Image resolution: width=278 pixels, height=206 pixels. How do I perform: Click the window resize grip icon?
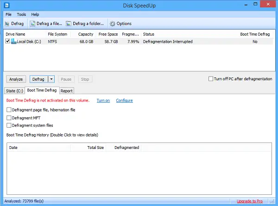[272, 201]
